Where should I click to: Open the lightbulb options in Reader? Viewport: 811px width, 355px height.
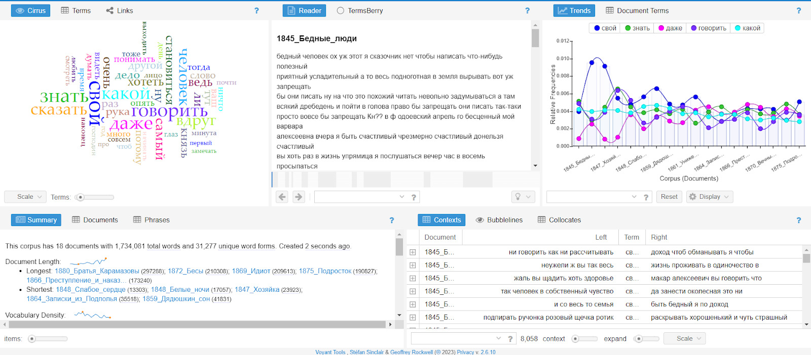point(523,197)
